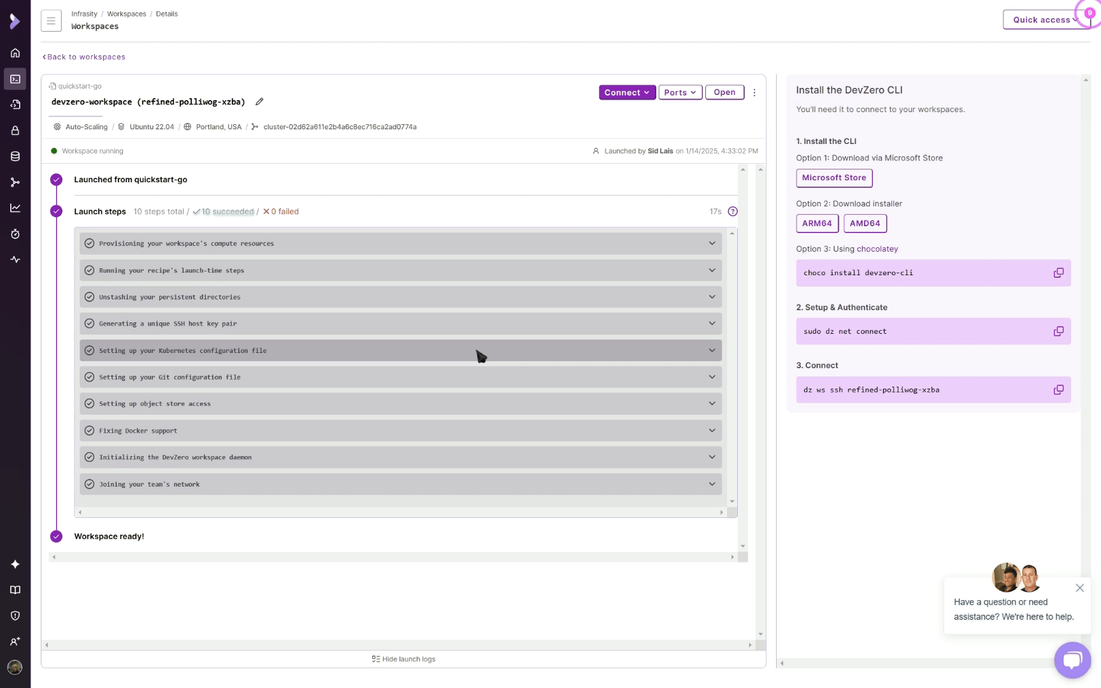This screenshot has width=1101, height=688.
Task: Click the Back to workspaces link
Action: pyautogui.click(x=84, y=57)
